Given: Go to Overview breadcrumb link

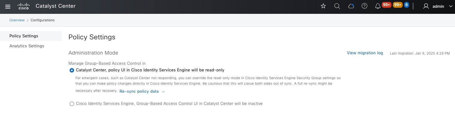Looking at the screenshot, I should (x=17, y=20).
